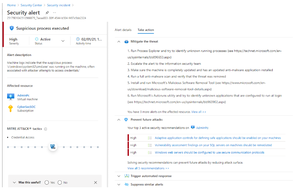The width and height of the screenshot is (302, 192).
Task: Click the first dot on the tactics timeline
Action: (x=8, y=147)
